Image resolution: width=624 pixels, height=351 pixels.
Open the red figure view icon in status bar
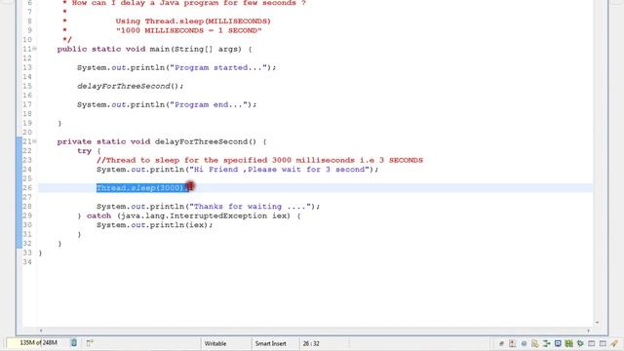coord(512,343)
